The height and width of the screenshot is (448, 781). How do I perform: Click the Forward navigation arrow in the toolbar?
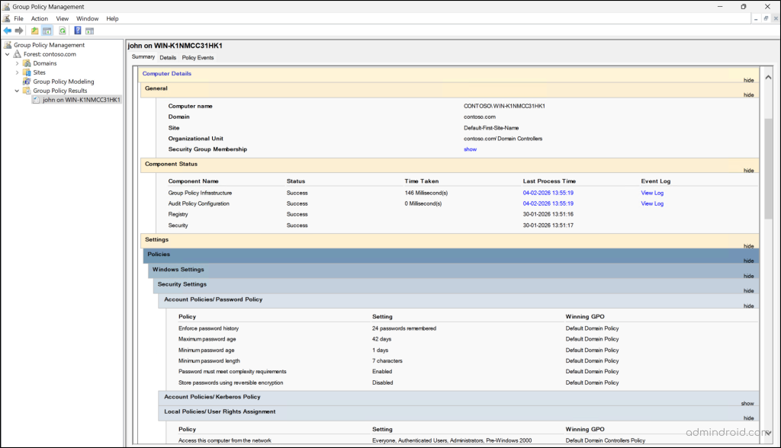point(18,30)
